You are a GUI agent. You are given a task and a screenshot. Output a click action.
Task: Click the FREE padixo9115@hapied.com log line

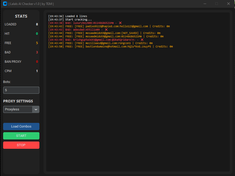click(x=109, y=26)
